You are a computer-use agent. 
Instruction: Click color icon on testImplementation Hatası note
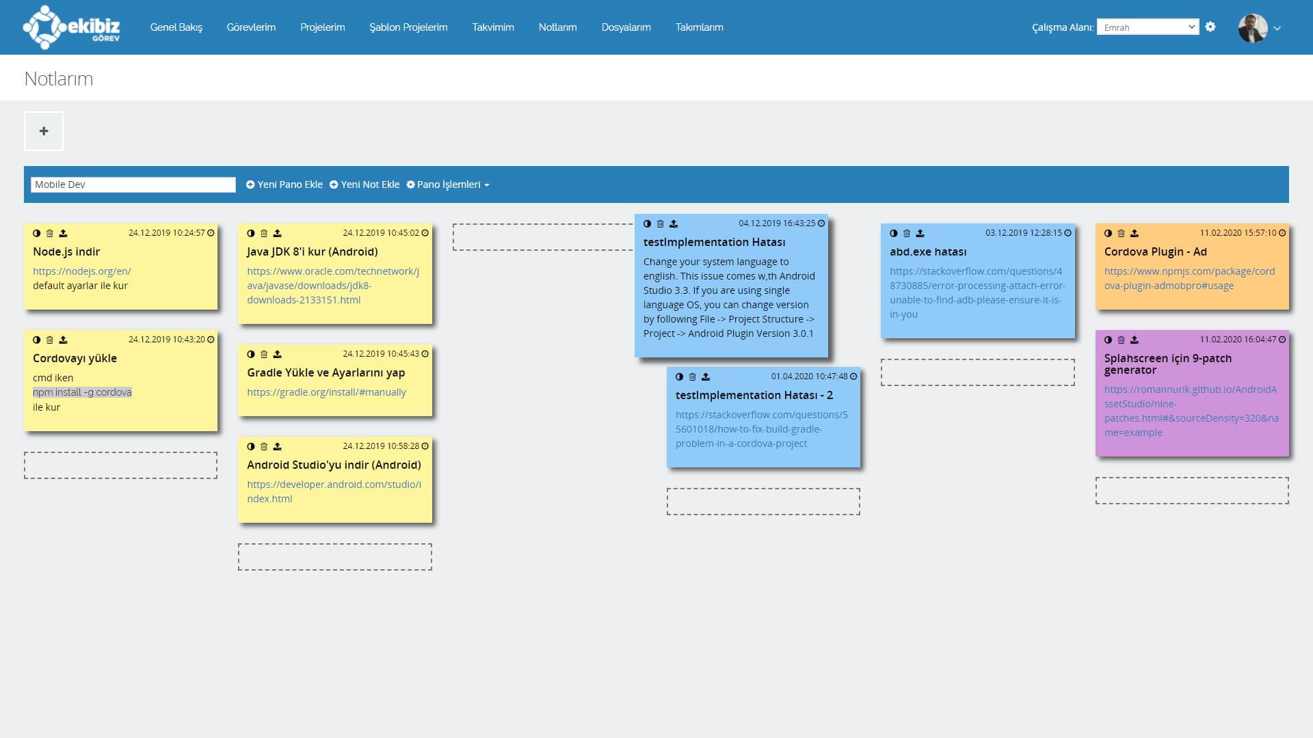[647, 223]
